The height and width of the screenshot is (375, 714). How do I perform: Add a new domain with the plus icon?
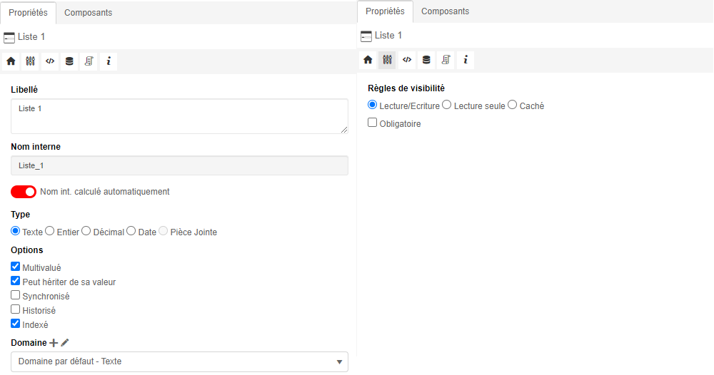pyautogui.click(x=54, y=343)
